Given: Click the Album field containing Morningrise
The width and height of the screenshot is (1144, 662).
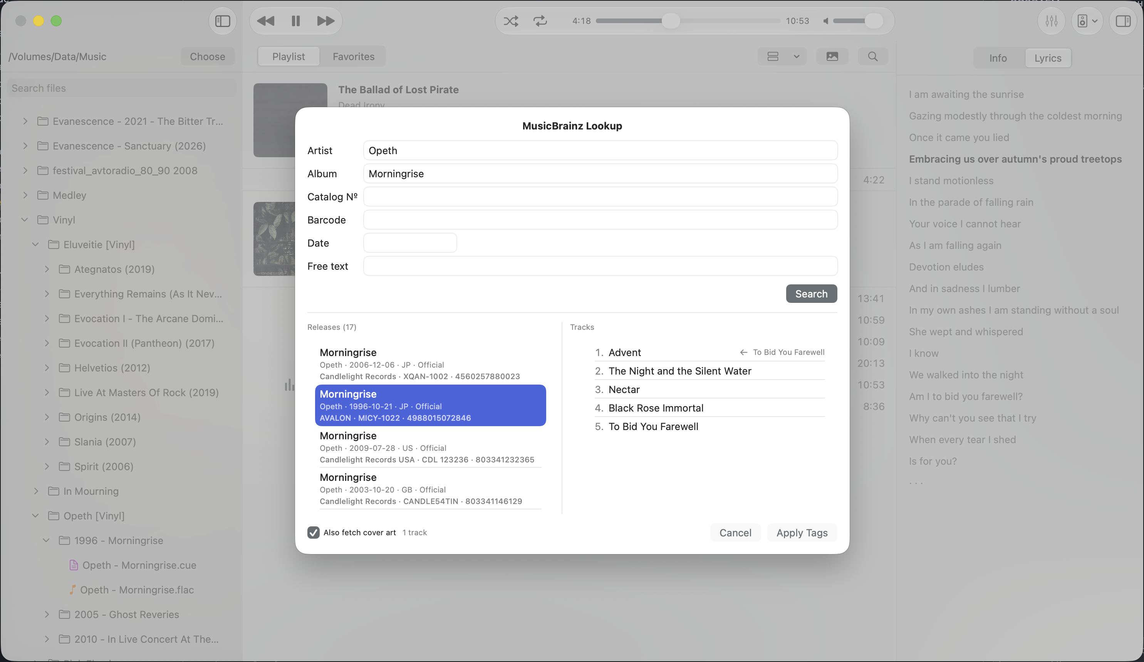Looking at the screenshot, I should (600, 173).
